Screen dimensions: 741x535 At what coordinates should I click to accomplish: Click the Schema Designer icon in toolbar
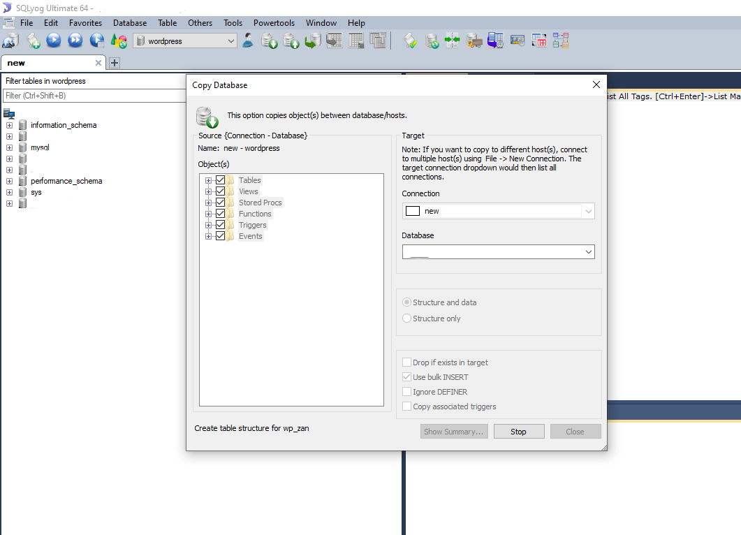pos(561,41)
